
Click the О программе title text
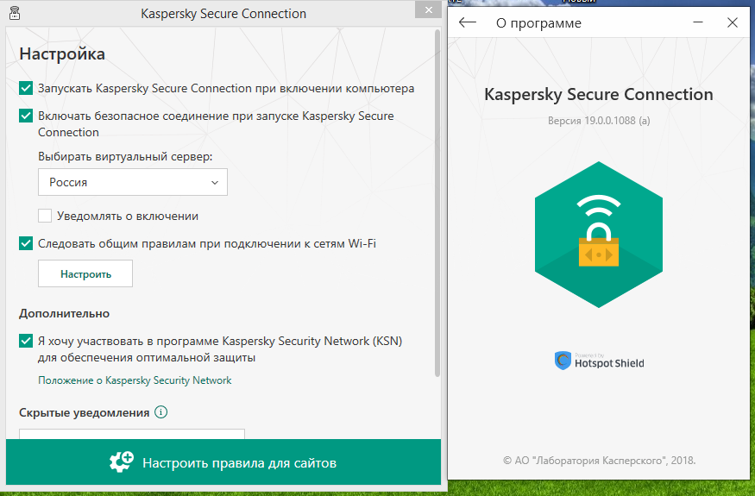coord(538,23)
